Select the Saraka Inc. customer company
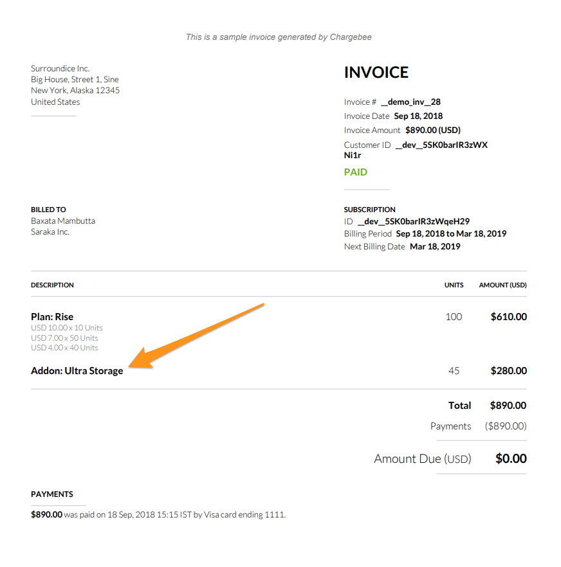The width and height of the screenshot is (561, 567). (50, 232)
